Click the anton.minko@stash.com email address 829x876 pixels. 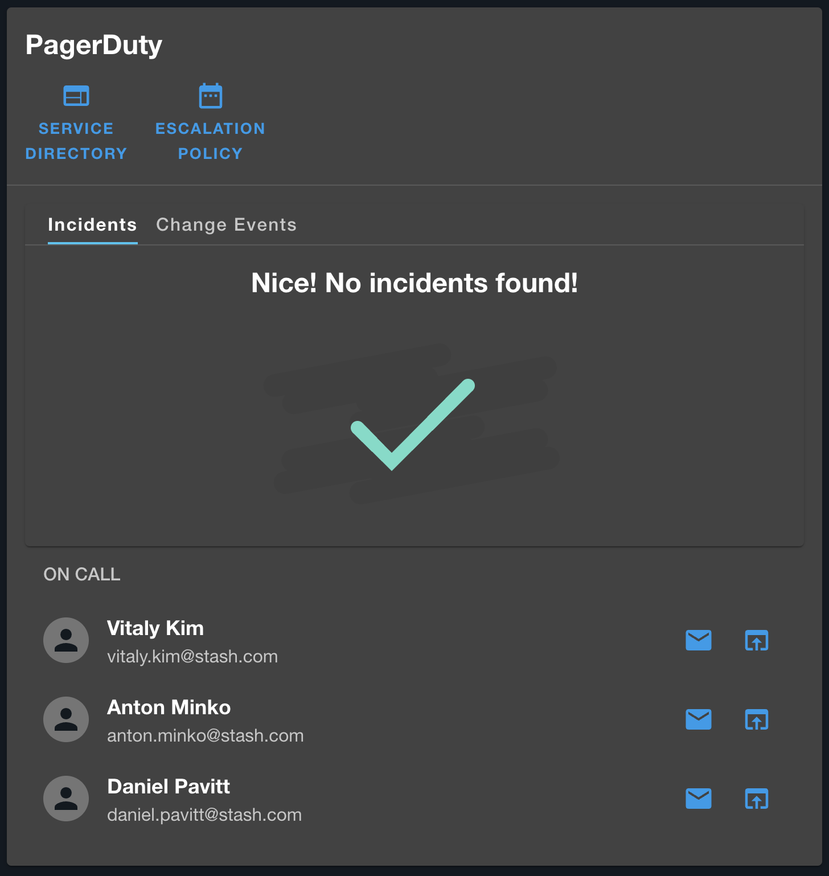pyautogui.click(x=205, y=736)
